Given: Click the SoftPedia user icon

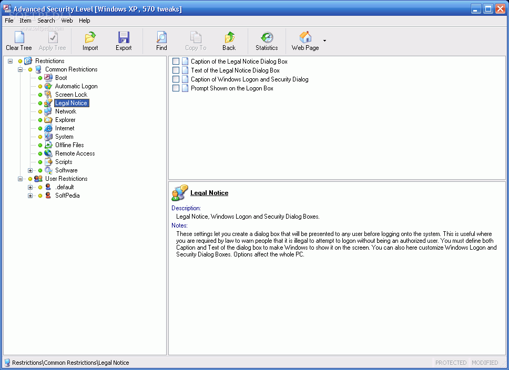Looking at the screenshot, I should tap(48, 196).
